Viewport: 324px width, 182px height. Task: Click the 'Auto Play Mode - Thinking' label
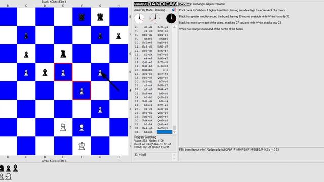click(150, 10)
